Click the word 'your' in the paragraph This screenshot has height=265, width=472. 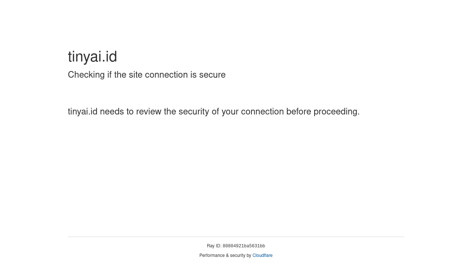coord(230,112)
